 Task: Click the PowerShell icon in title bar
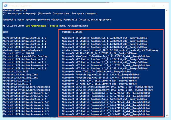coord(6,6)
